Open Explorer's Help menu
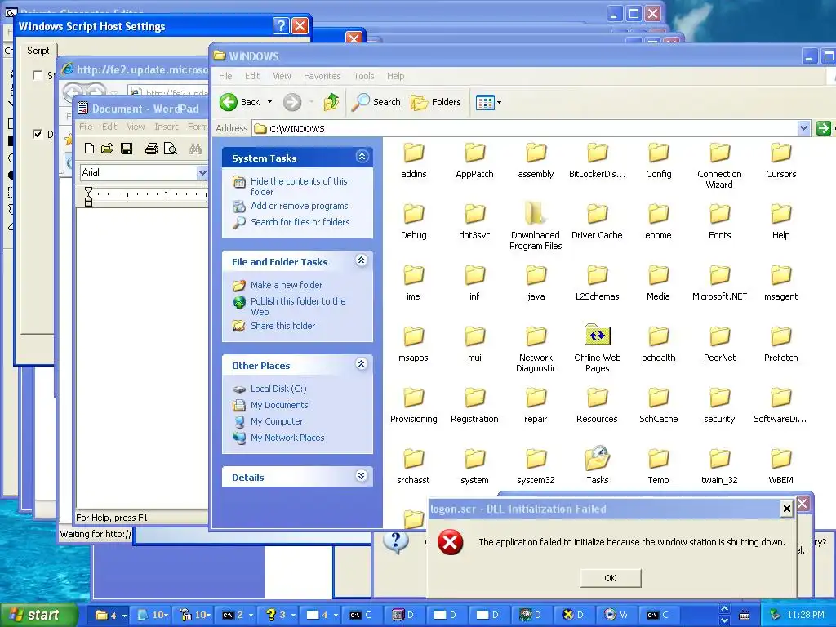 [396, 76]
